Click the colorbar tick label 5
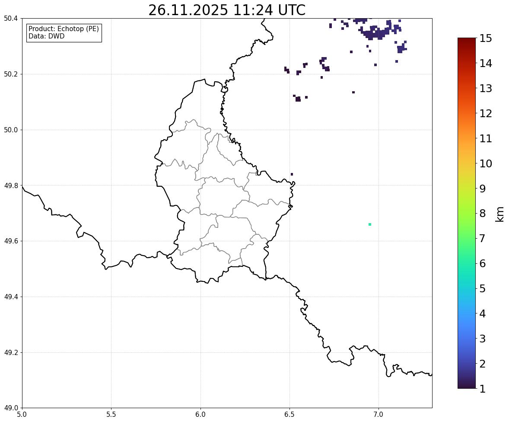Viewport: 509px width, 422px height. [482, 288]
